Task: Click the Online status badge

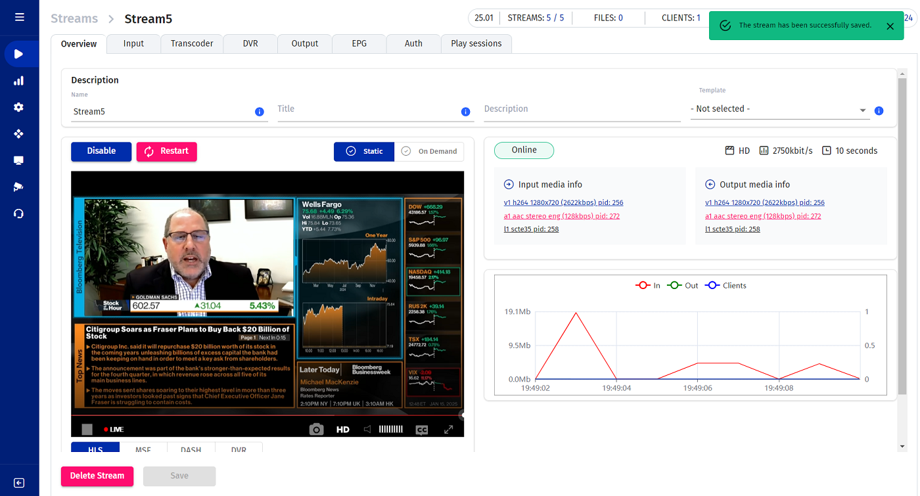Action: pos(524,150)
